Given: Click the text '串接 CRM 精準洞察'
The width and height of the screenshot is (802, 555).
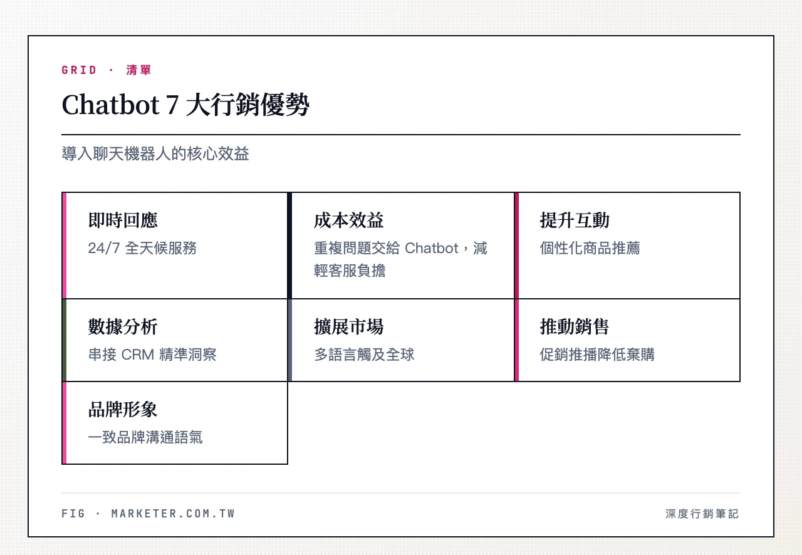Looking at the screenshot, I should pyautogui.click(x=152, y=355).
